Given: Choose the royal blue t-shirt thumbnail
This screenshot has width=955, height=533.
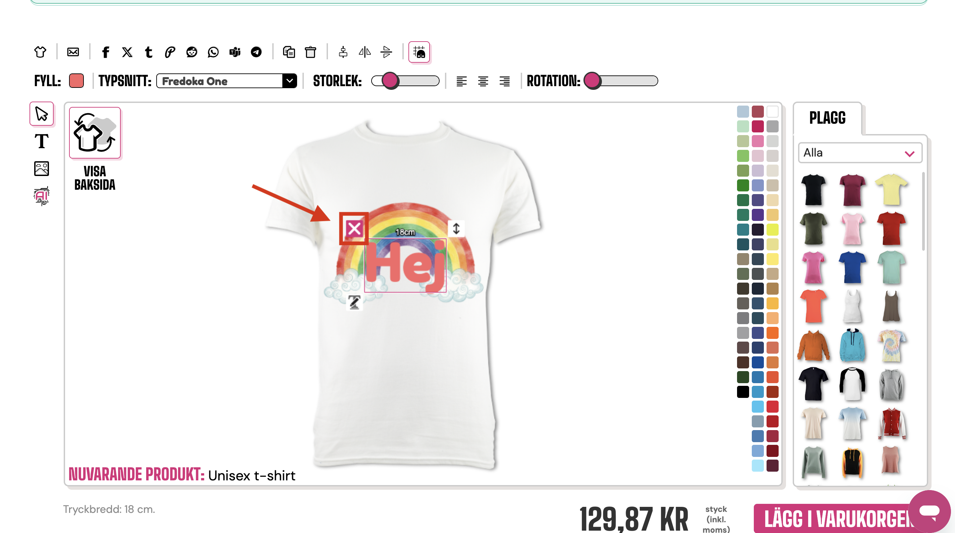Looking at the screenshot, I should (x=852, y=267).
